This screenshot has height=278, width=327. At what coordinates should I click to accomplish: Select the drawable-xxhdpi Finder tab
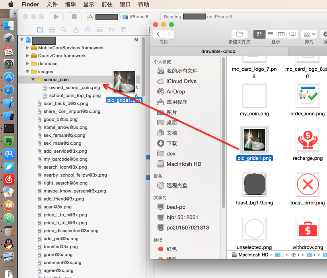pos(219,51)
